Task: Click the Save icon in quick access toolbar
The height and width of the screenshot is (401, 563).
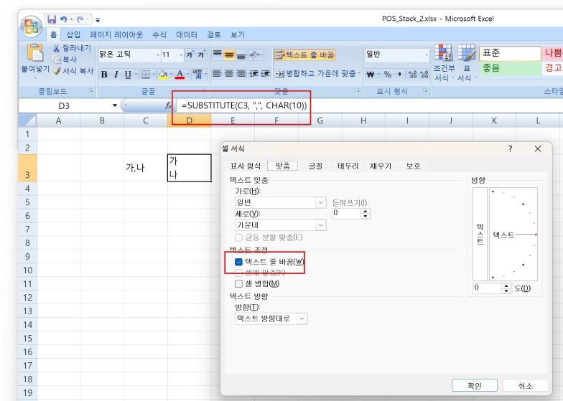Action: 52,19
